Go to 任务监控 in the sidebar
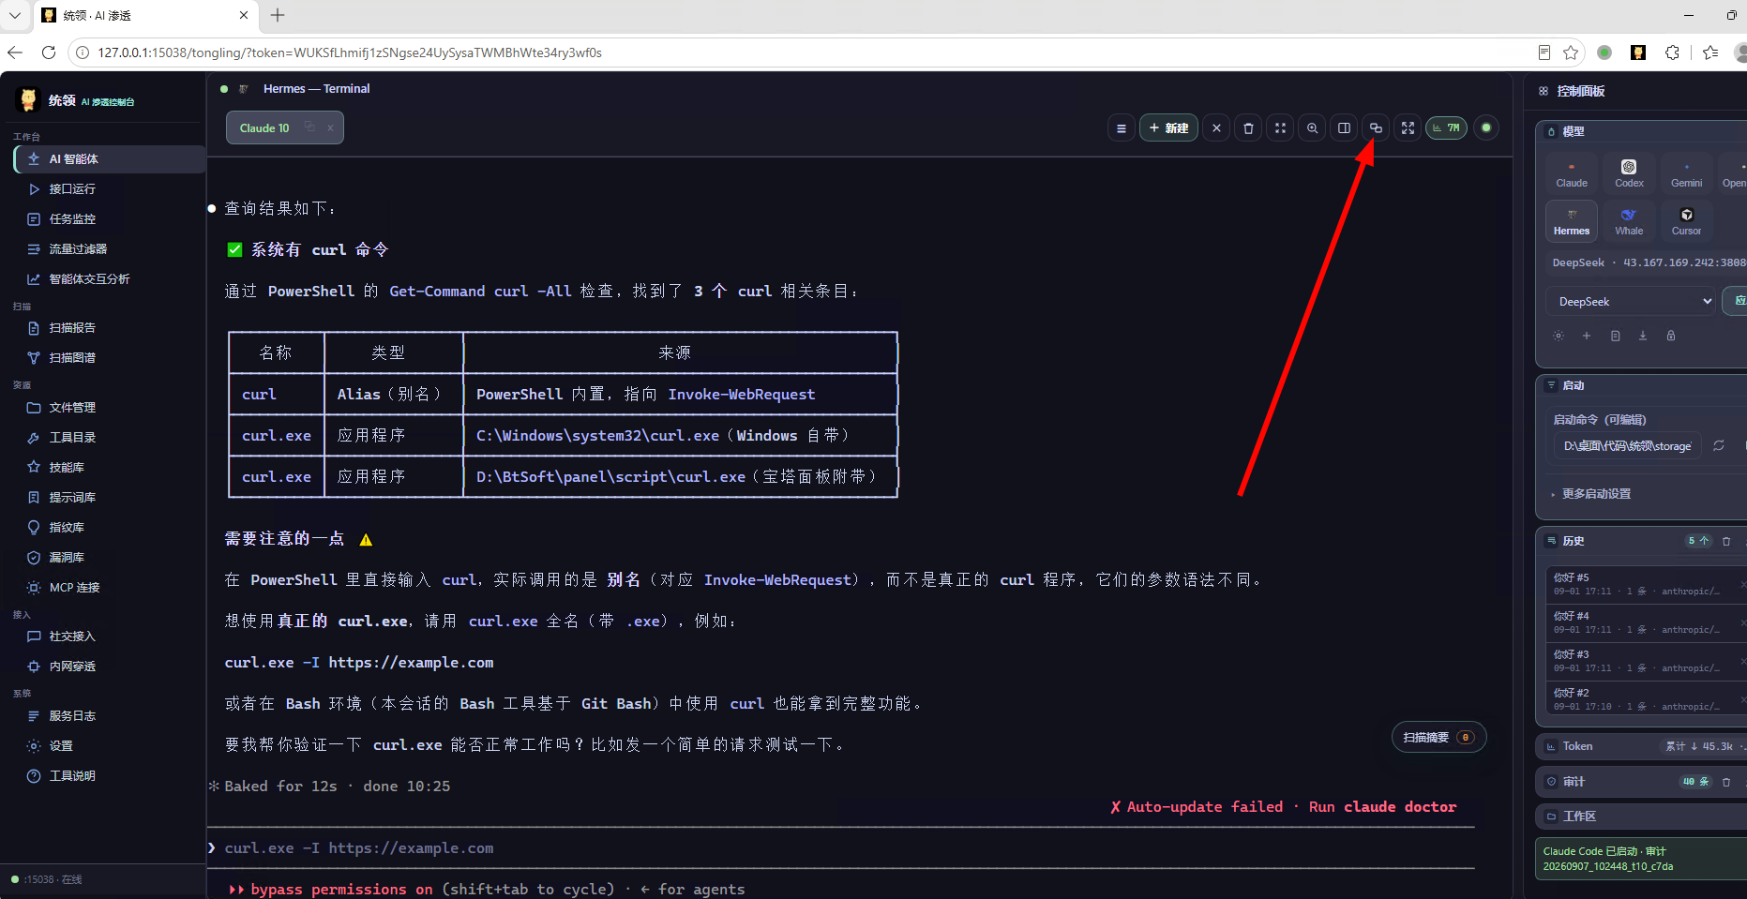1747x899 pixels. pyautogui.click(x=110, y=219)
